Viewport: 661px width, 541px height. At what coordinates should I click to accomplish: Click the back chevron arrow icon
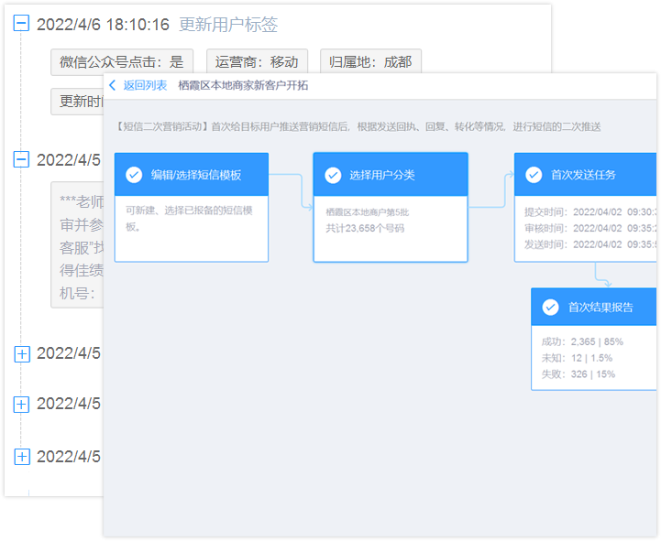pyautogui.click(x=113, y=85)
